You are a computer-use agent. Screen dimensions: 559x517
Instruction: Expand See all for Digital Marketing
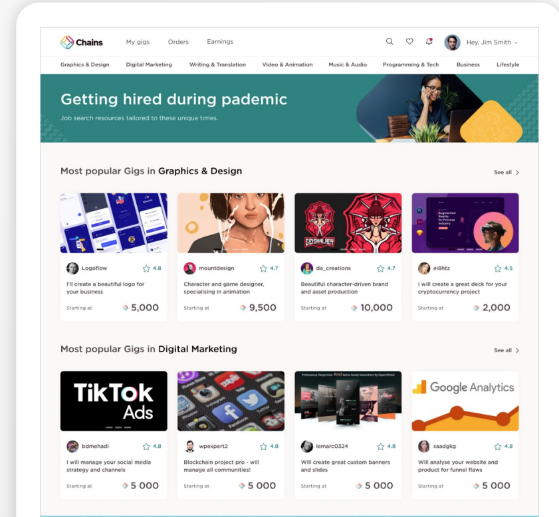point(506,351)
